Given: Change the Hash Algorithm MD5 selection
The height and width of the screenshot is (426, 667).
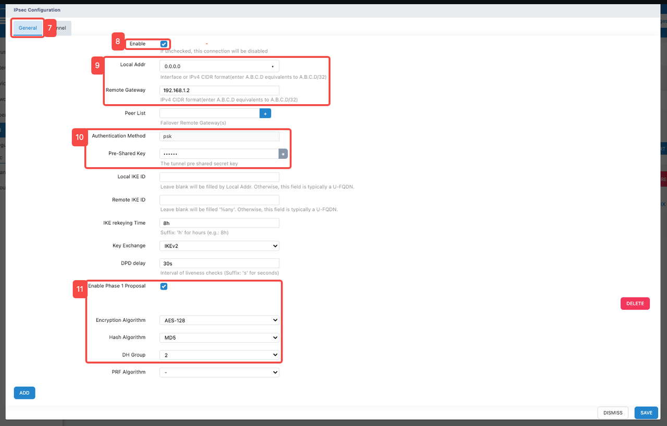Looking at the screenshot, I should tap(219, 338).
